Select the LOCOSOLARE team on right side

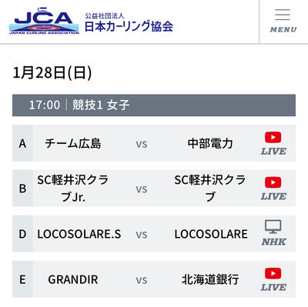point(211,234)
